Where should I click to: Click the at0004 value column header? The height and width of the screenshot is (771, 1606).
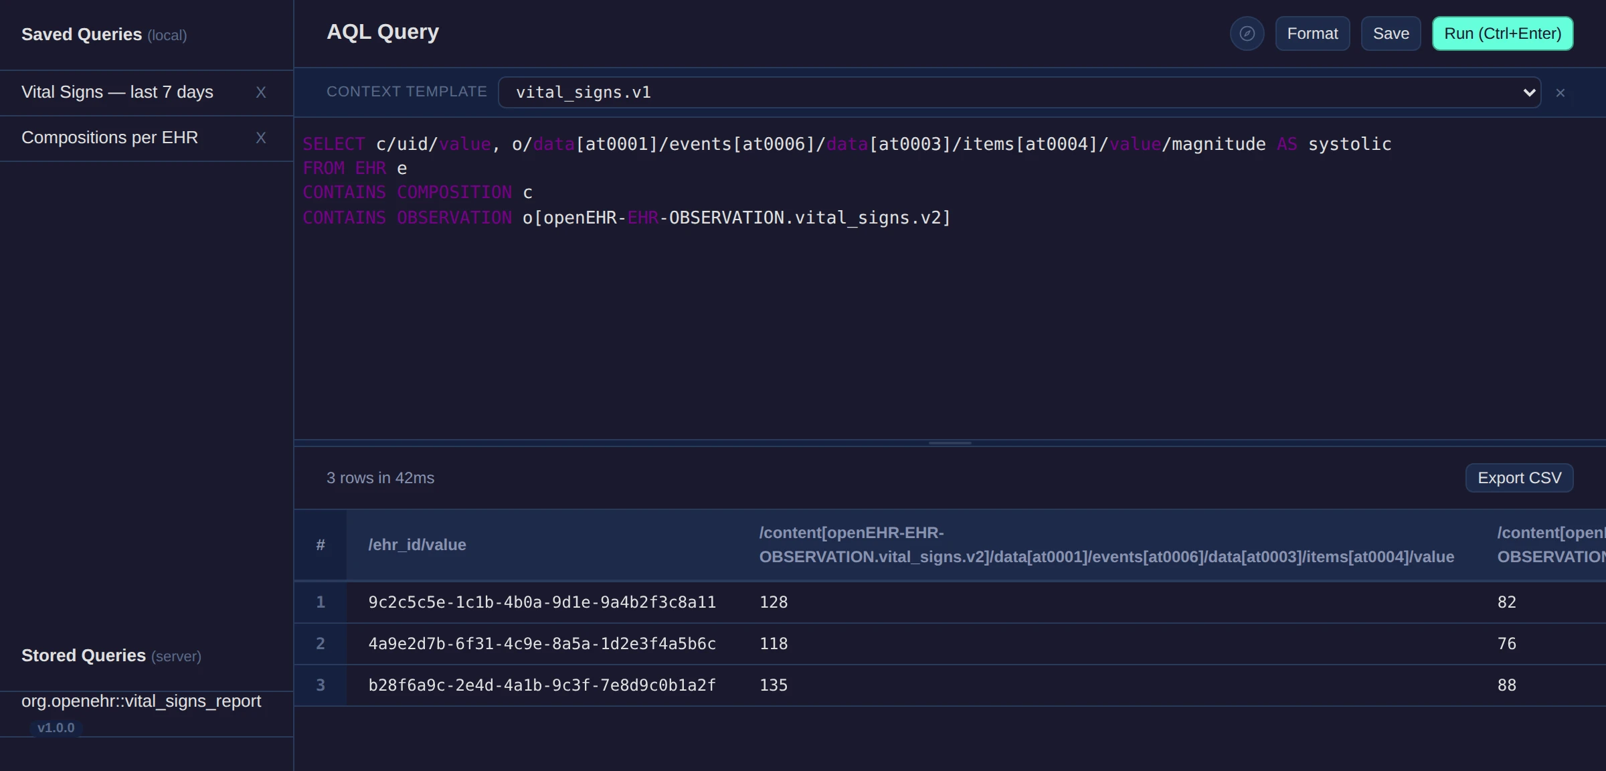1106,545
